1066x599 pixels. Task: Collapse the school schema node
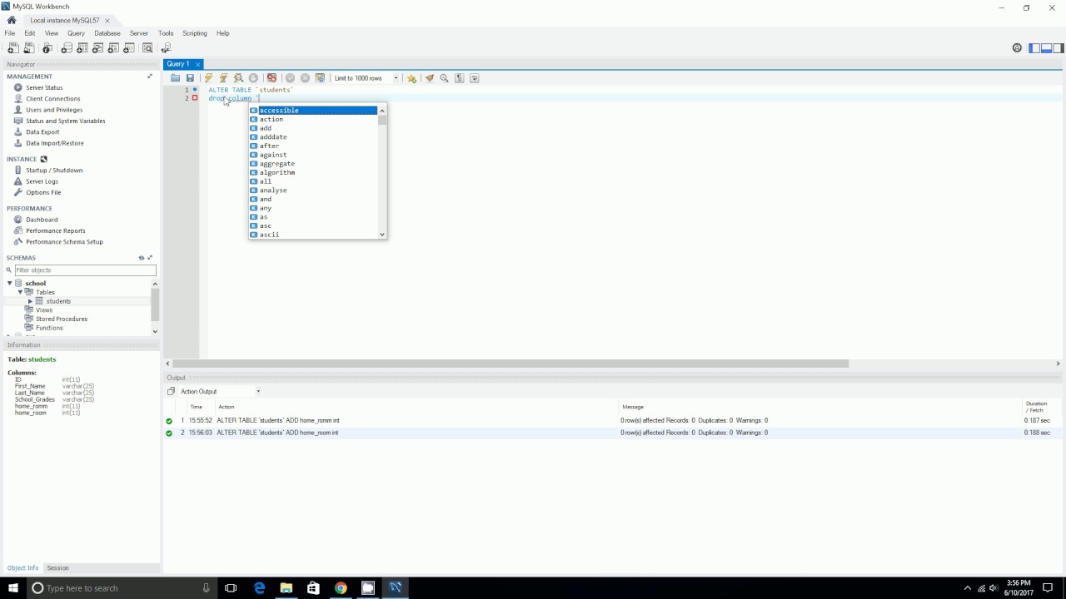click(10, 283)
